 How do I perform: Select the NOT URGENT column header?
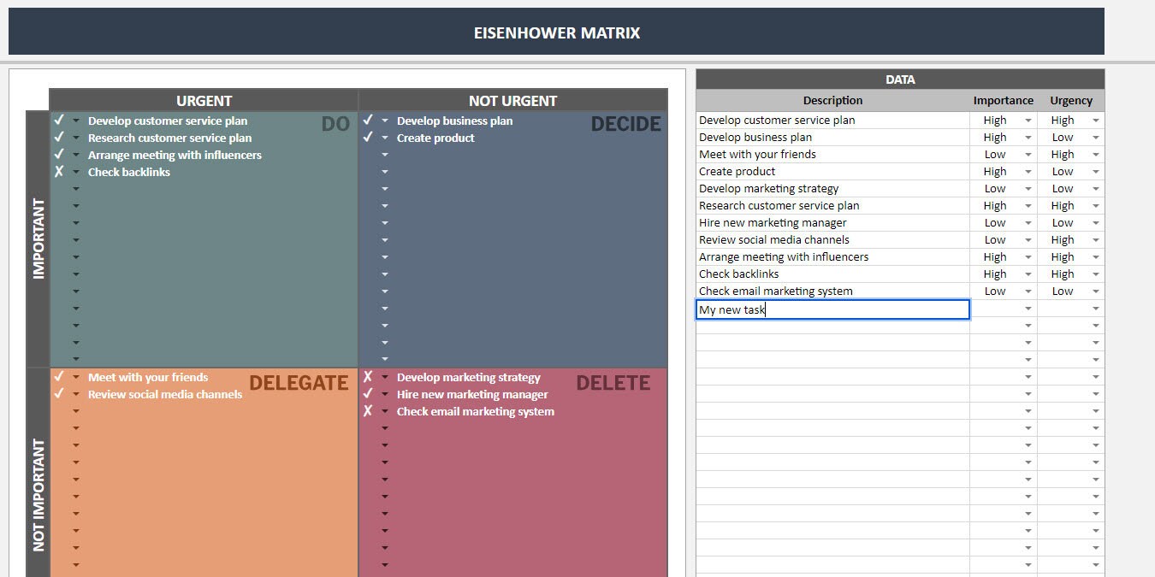512,100
